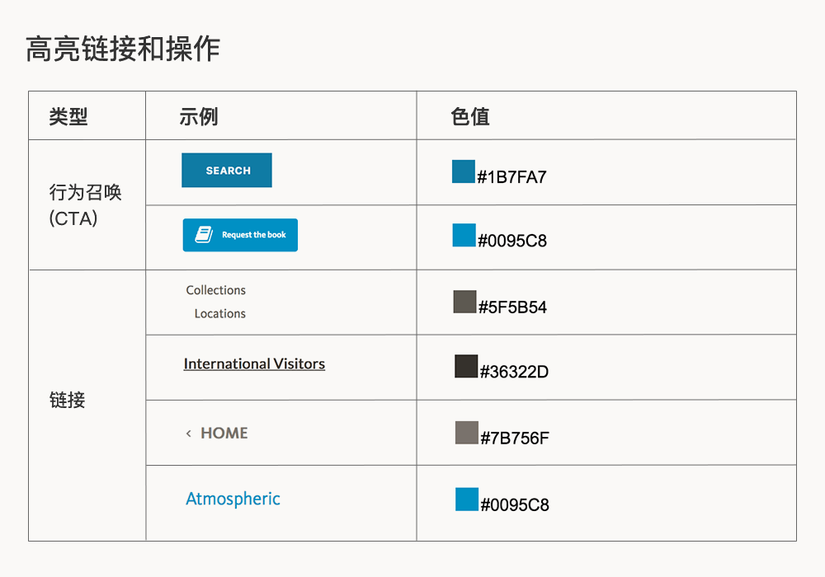The width and height of the screenshot is (825, 577).
Task: Open the Atmospheric link
Action: tap(233, 499)
